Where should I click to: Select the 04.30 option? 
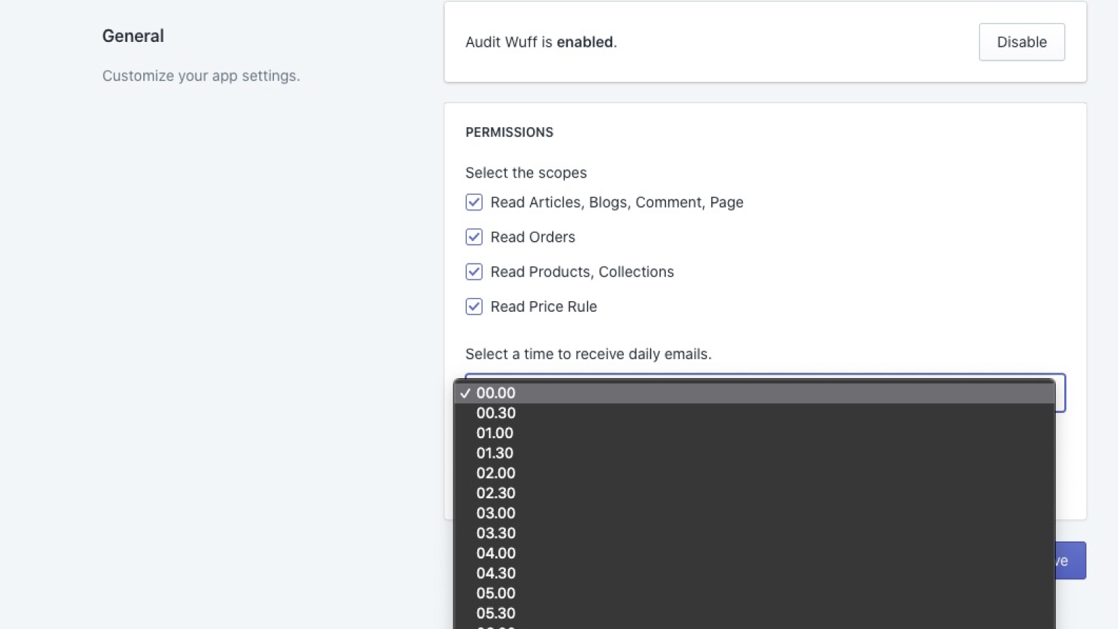pyautogui.click(x=495, y=573)
